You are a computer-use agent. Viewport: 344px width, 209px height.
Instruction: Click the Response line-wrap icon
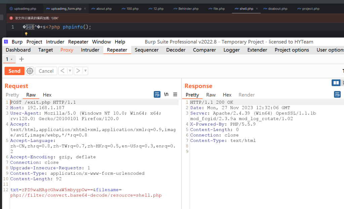tap(337, 95)
